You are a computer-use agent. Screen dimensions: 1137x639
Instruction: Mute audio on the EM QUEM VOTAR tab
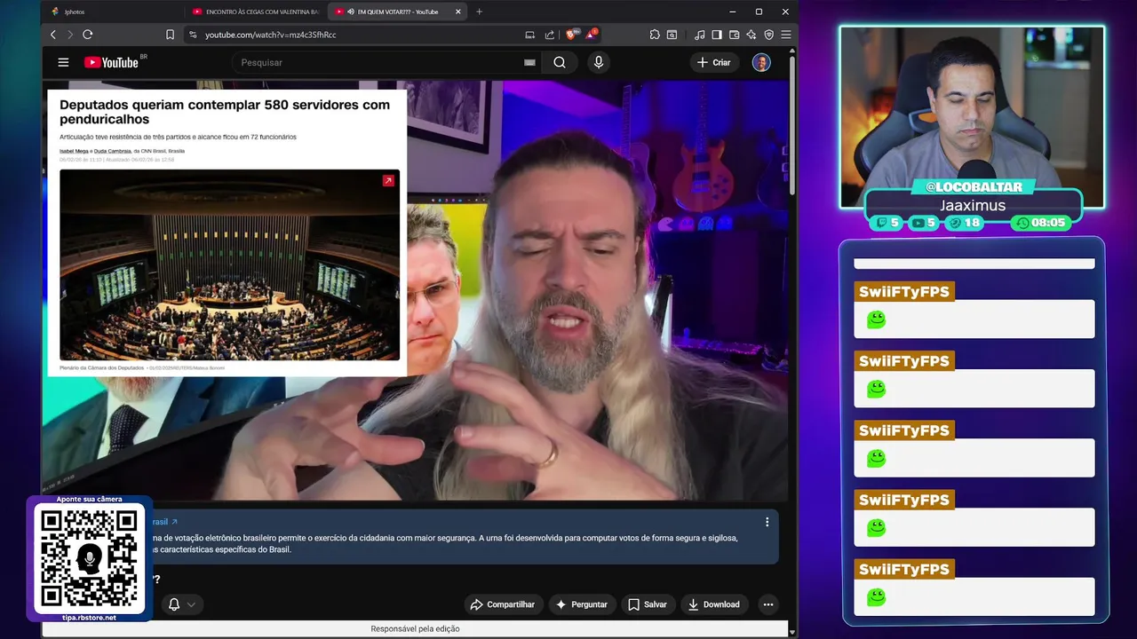(x=352, y=12)
